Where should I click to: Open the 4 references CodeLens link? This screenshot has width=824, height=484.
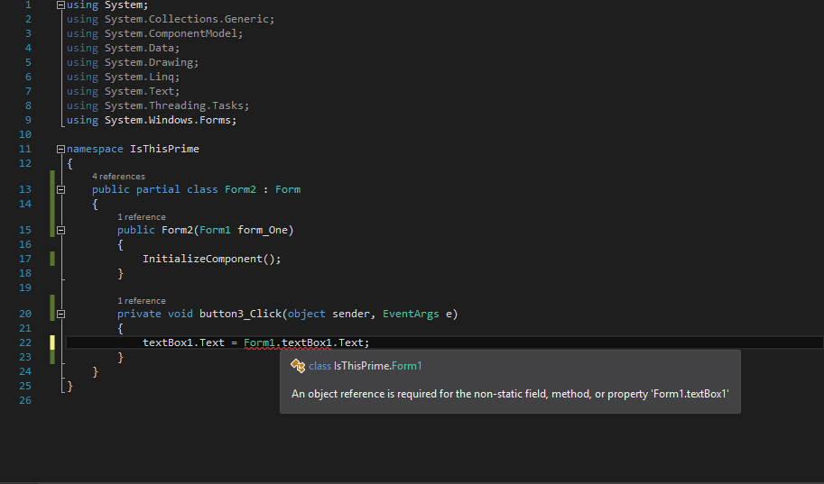pyautogui.click(x=118, y=177)
